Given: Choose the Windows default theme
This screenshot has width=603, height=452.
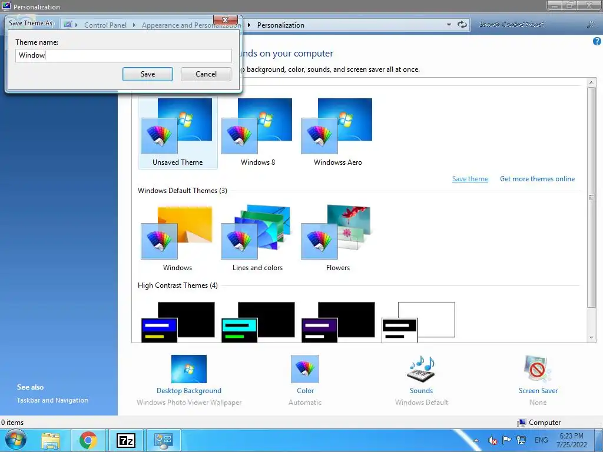Looking at the screenshot, I should point(177,238).
